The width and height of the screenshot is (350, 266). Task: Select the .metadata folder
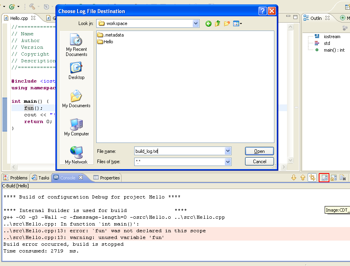[x=110, y=35]
